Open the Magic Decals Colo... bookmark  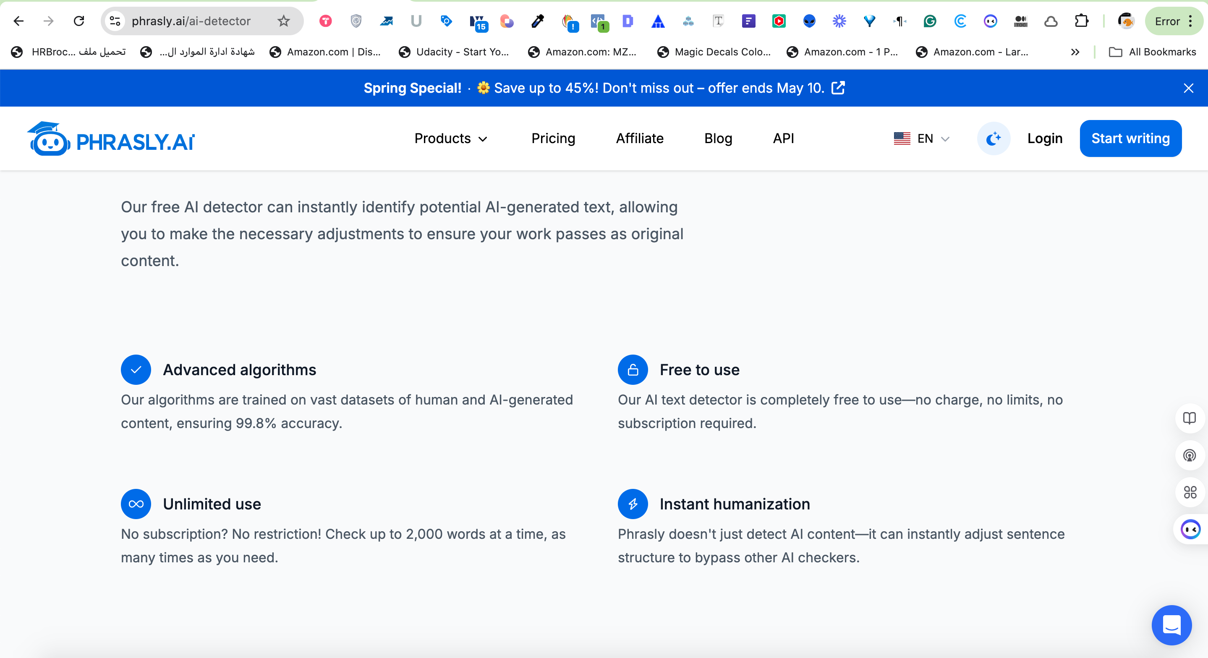714,52
